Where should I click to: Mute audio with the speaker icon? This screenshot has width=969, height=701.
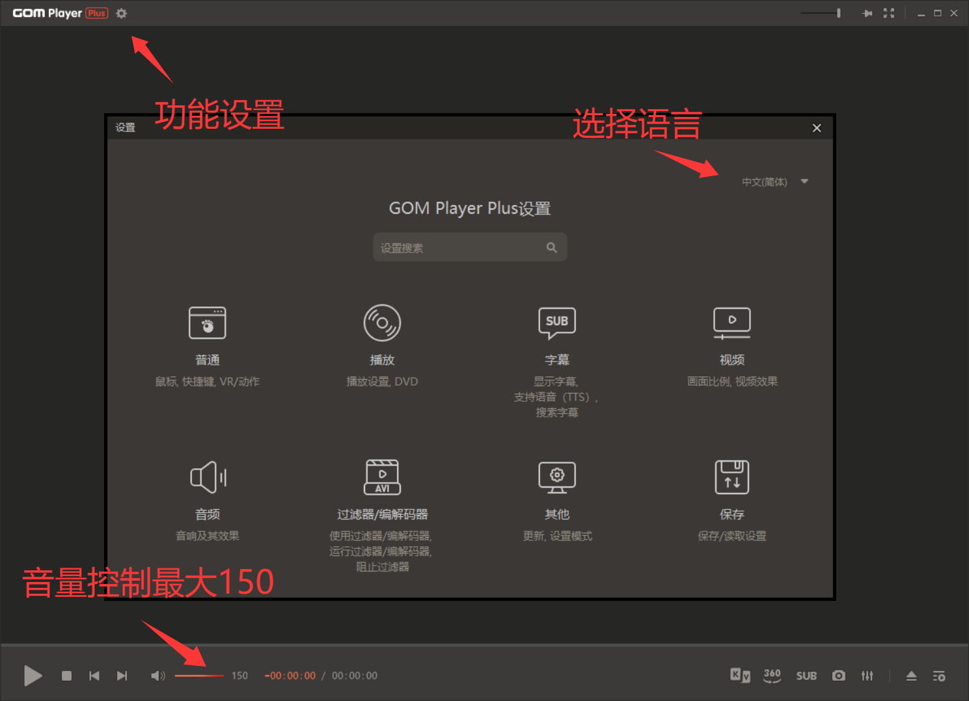pyautogui.click(x=157, y=676)
